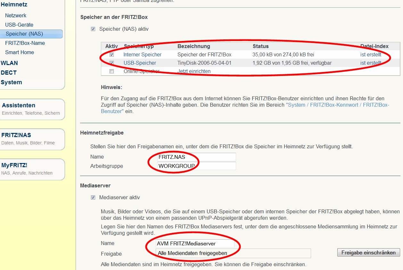The image size is (403, 270).
Task: Click the '1,92 GB von 1,95 GB frei, verfügbar' status
Action: [292, 63]
